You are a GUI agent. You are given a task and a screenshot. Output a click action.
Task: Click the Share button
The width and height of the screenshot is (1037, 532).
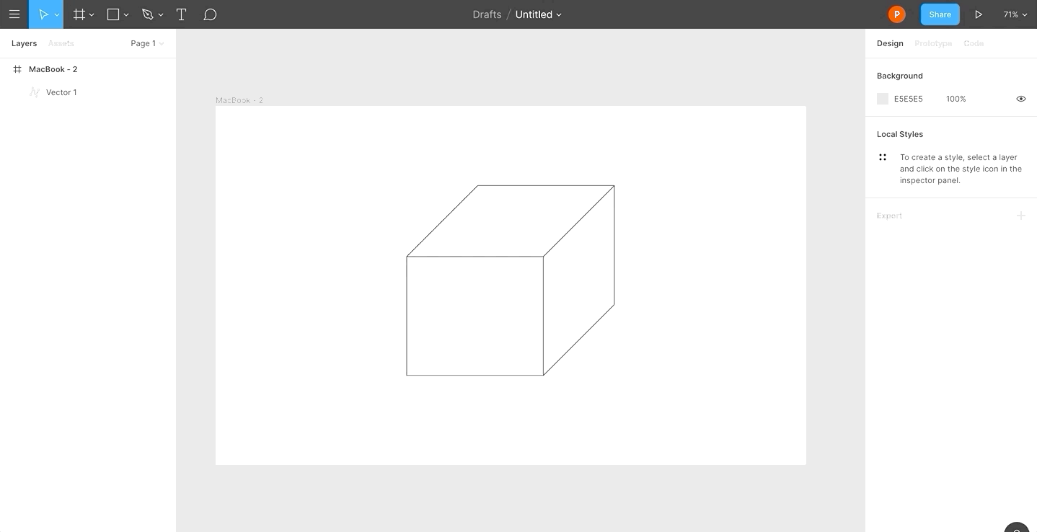tap(939, 14)
